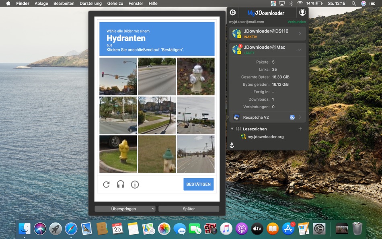
Task: Open the Überspringen dropdown
Action: click(x=125, y=209)
